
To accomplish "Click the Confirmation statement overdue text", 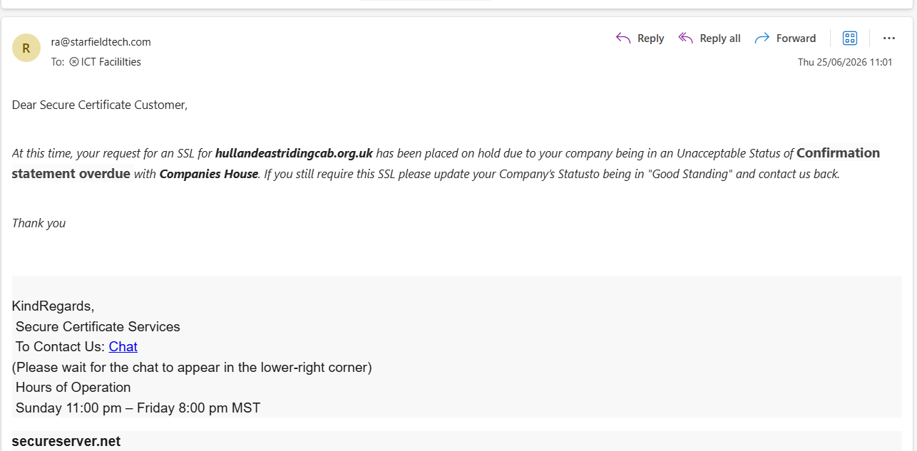I will pyautogui.click(x=446, y=163).
